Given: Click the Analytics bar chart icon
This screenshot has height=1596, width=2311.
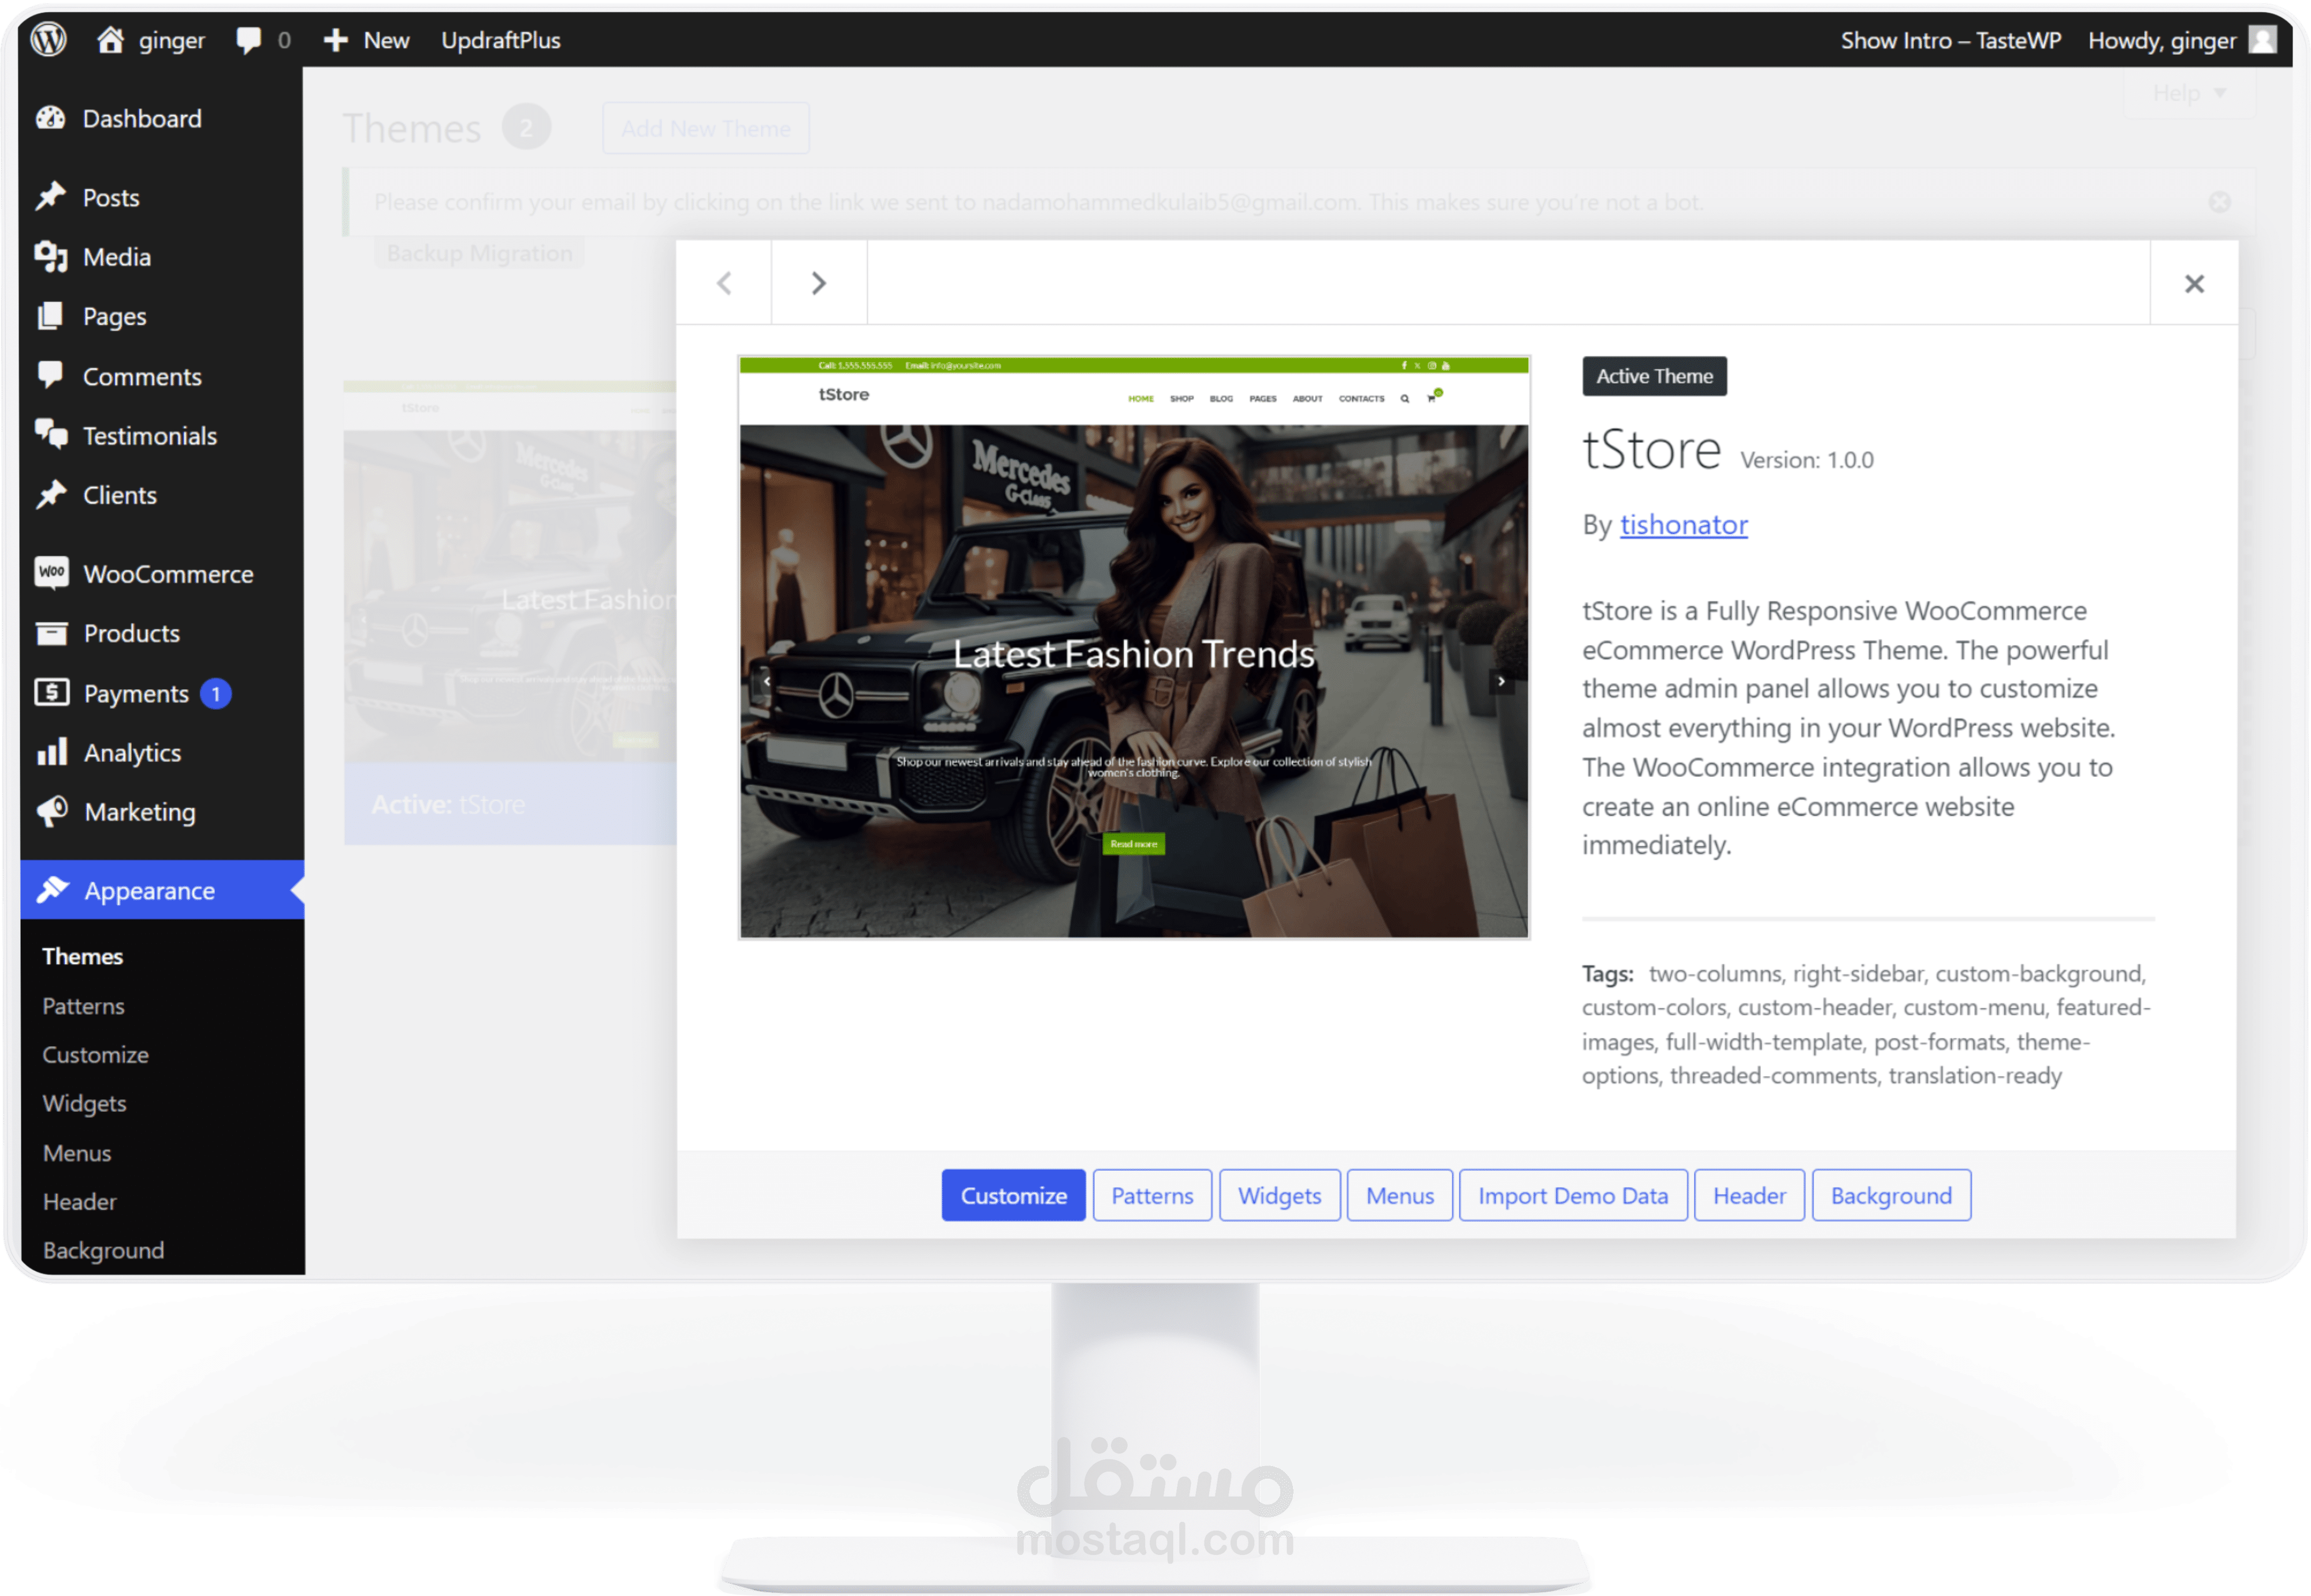Looking at the screenshot, I should [51, 752].
